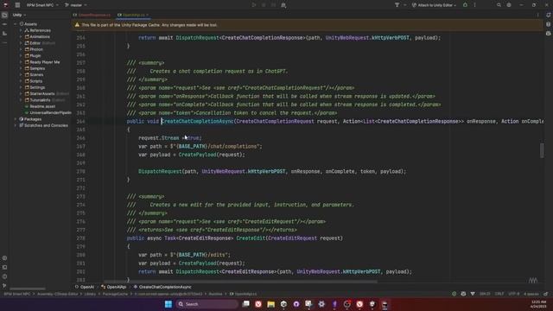
Task: Click CreatePayload call on line 268
Action: pyautogui.click(x=197, y=155)
